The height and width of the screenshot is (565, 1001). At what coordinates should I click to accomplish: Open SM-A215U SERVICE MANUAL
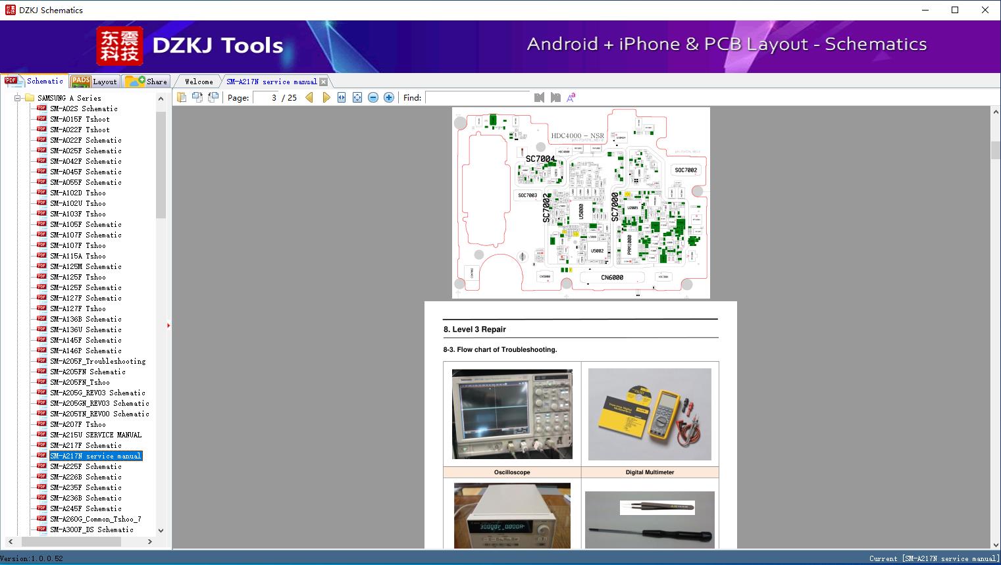pos(96,435)
